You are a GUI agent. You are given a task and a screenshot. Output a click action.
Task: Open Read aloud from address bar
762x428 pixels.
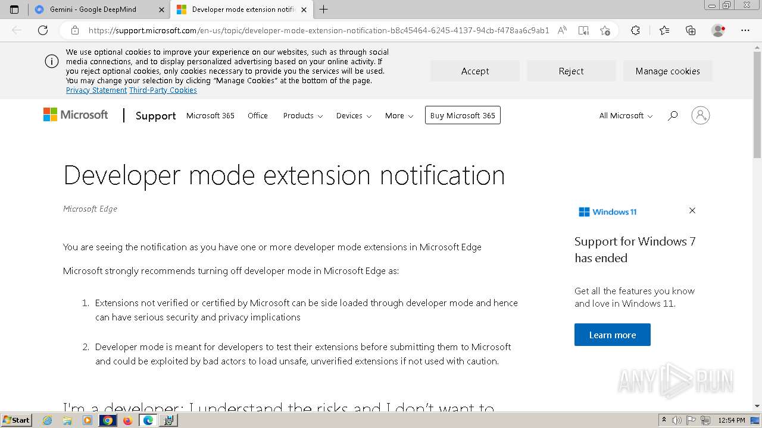pyautogui.click(x=561, y=30)
